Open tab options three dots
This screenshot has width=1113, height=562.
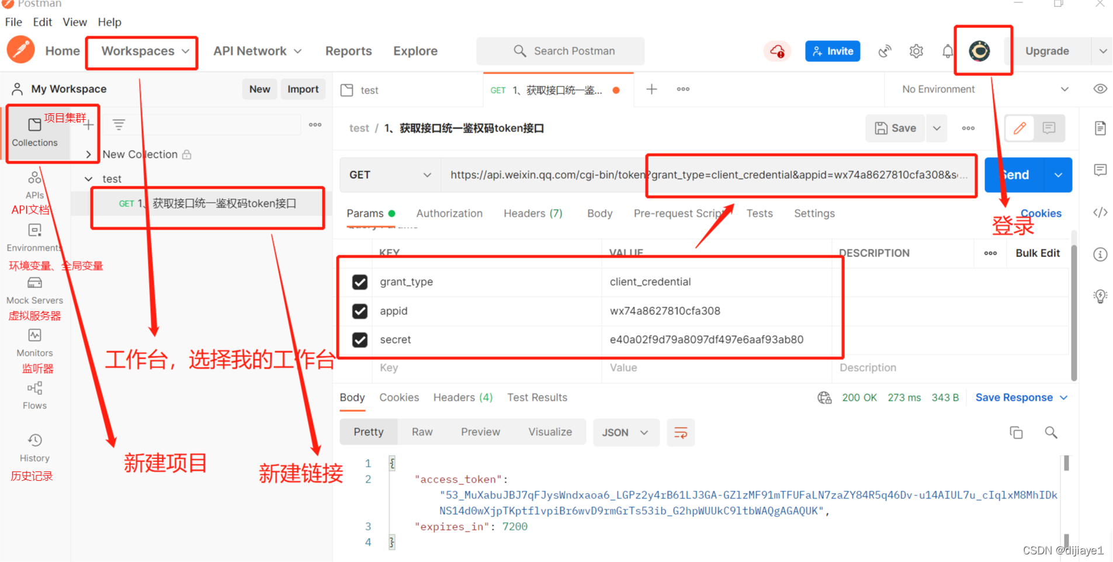(x=683, y=89)
